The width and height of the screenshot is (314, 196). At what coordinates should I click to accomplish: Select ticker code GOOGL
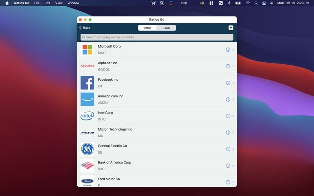tap(104, 70)
